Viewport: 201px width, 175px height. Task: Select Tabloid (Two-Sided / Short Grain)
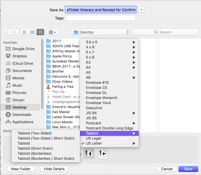(46, 138)
